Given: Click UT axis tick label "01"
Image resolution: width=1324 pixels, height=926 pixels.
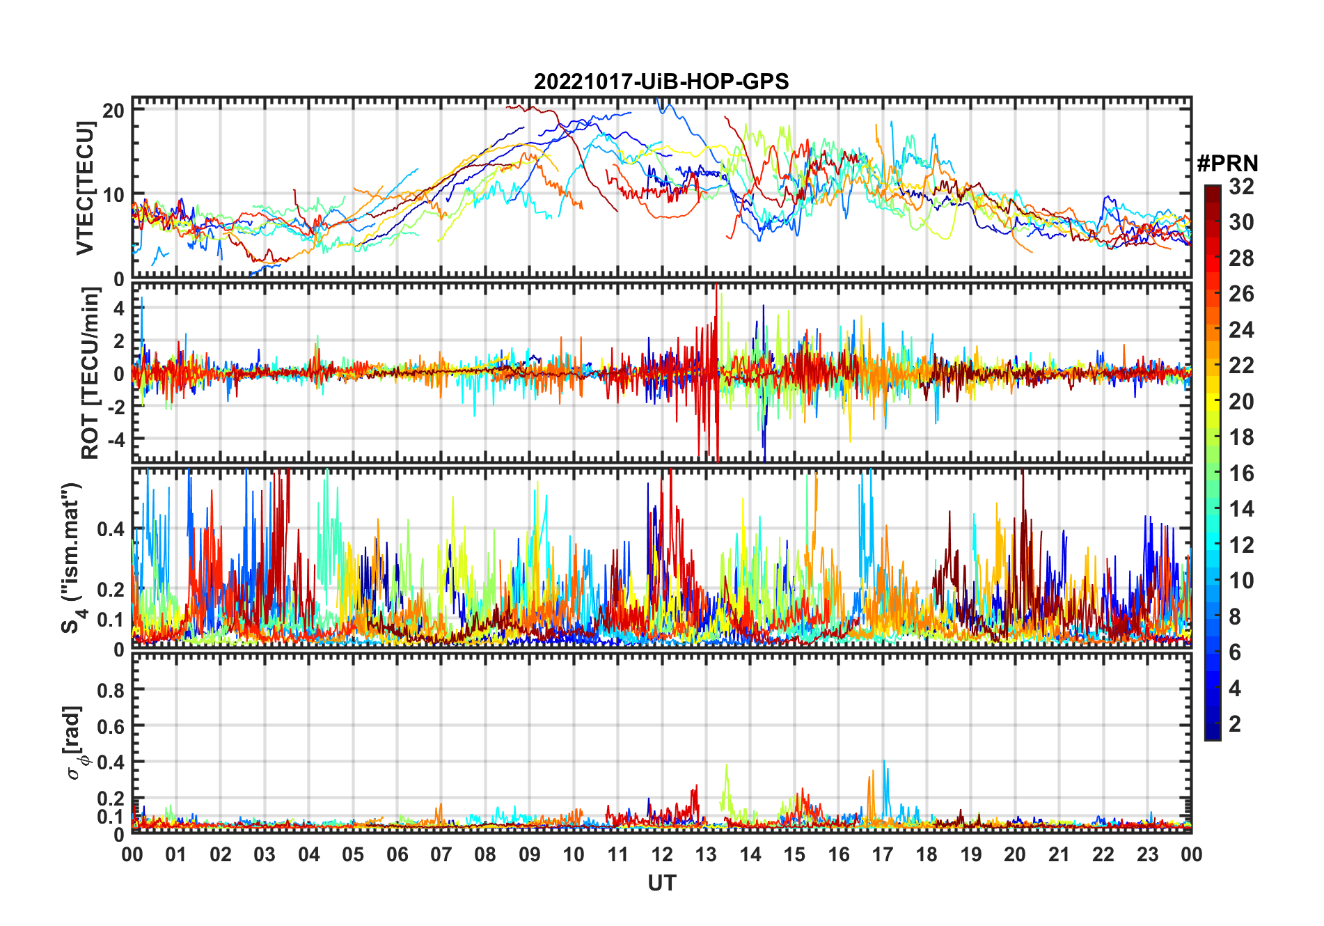Looking at the screenshot, I should click(176, 854).
